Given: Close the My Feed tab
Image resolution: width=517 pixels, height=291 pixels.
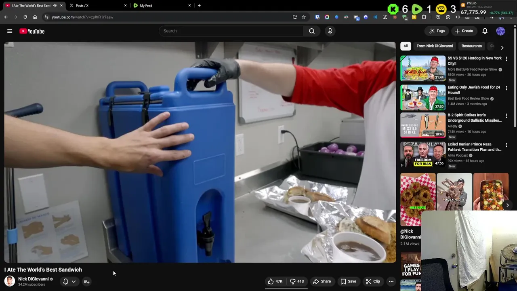Looking at the screenshot, I should coord(189,6).
